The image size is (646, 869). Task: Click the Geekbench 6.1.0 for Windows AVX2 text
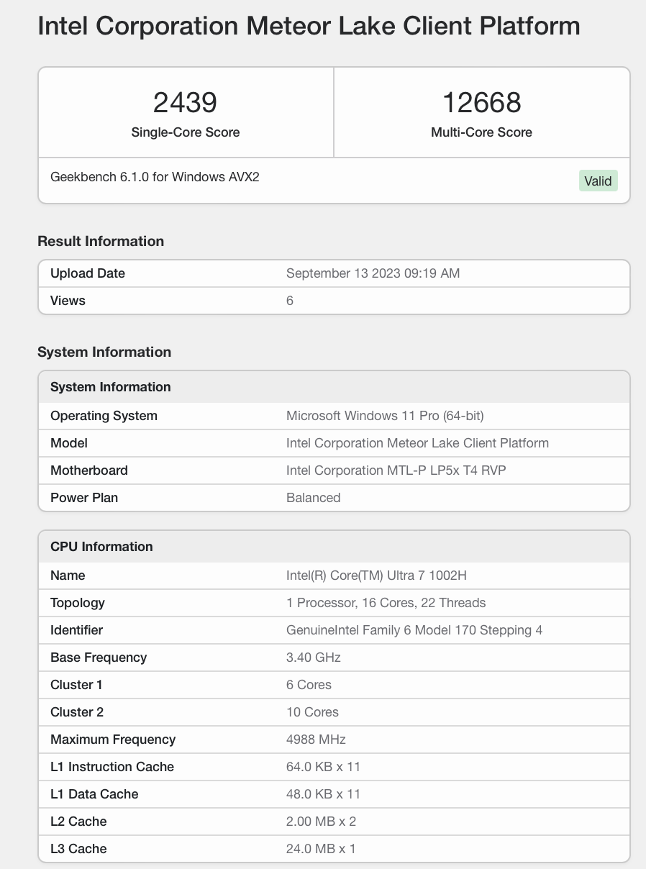pos(155,177)
